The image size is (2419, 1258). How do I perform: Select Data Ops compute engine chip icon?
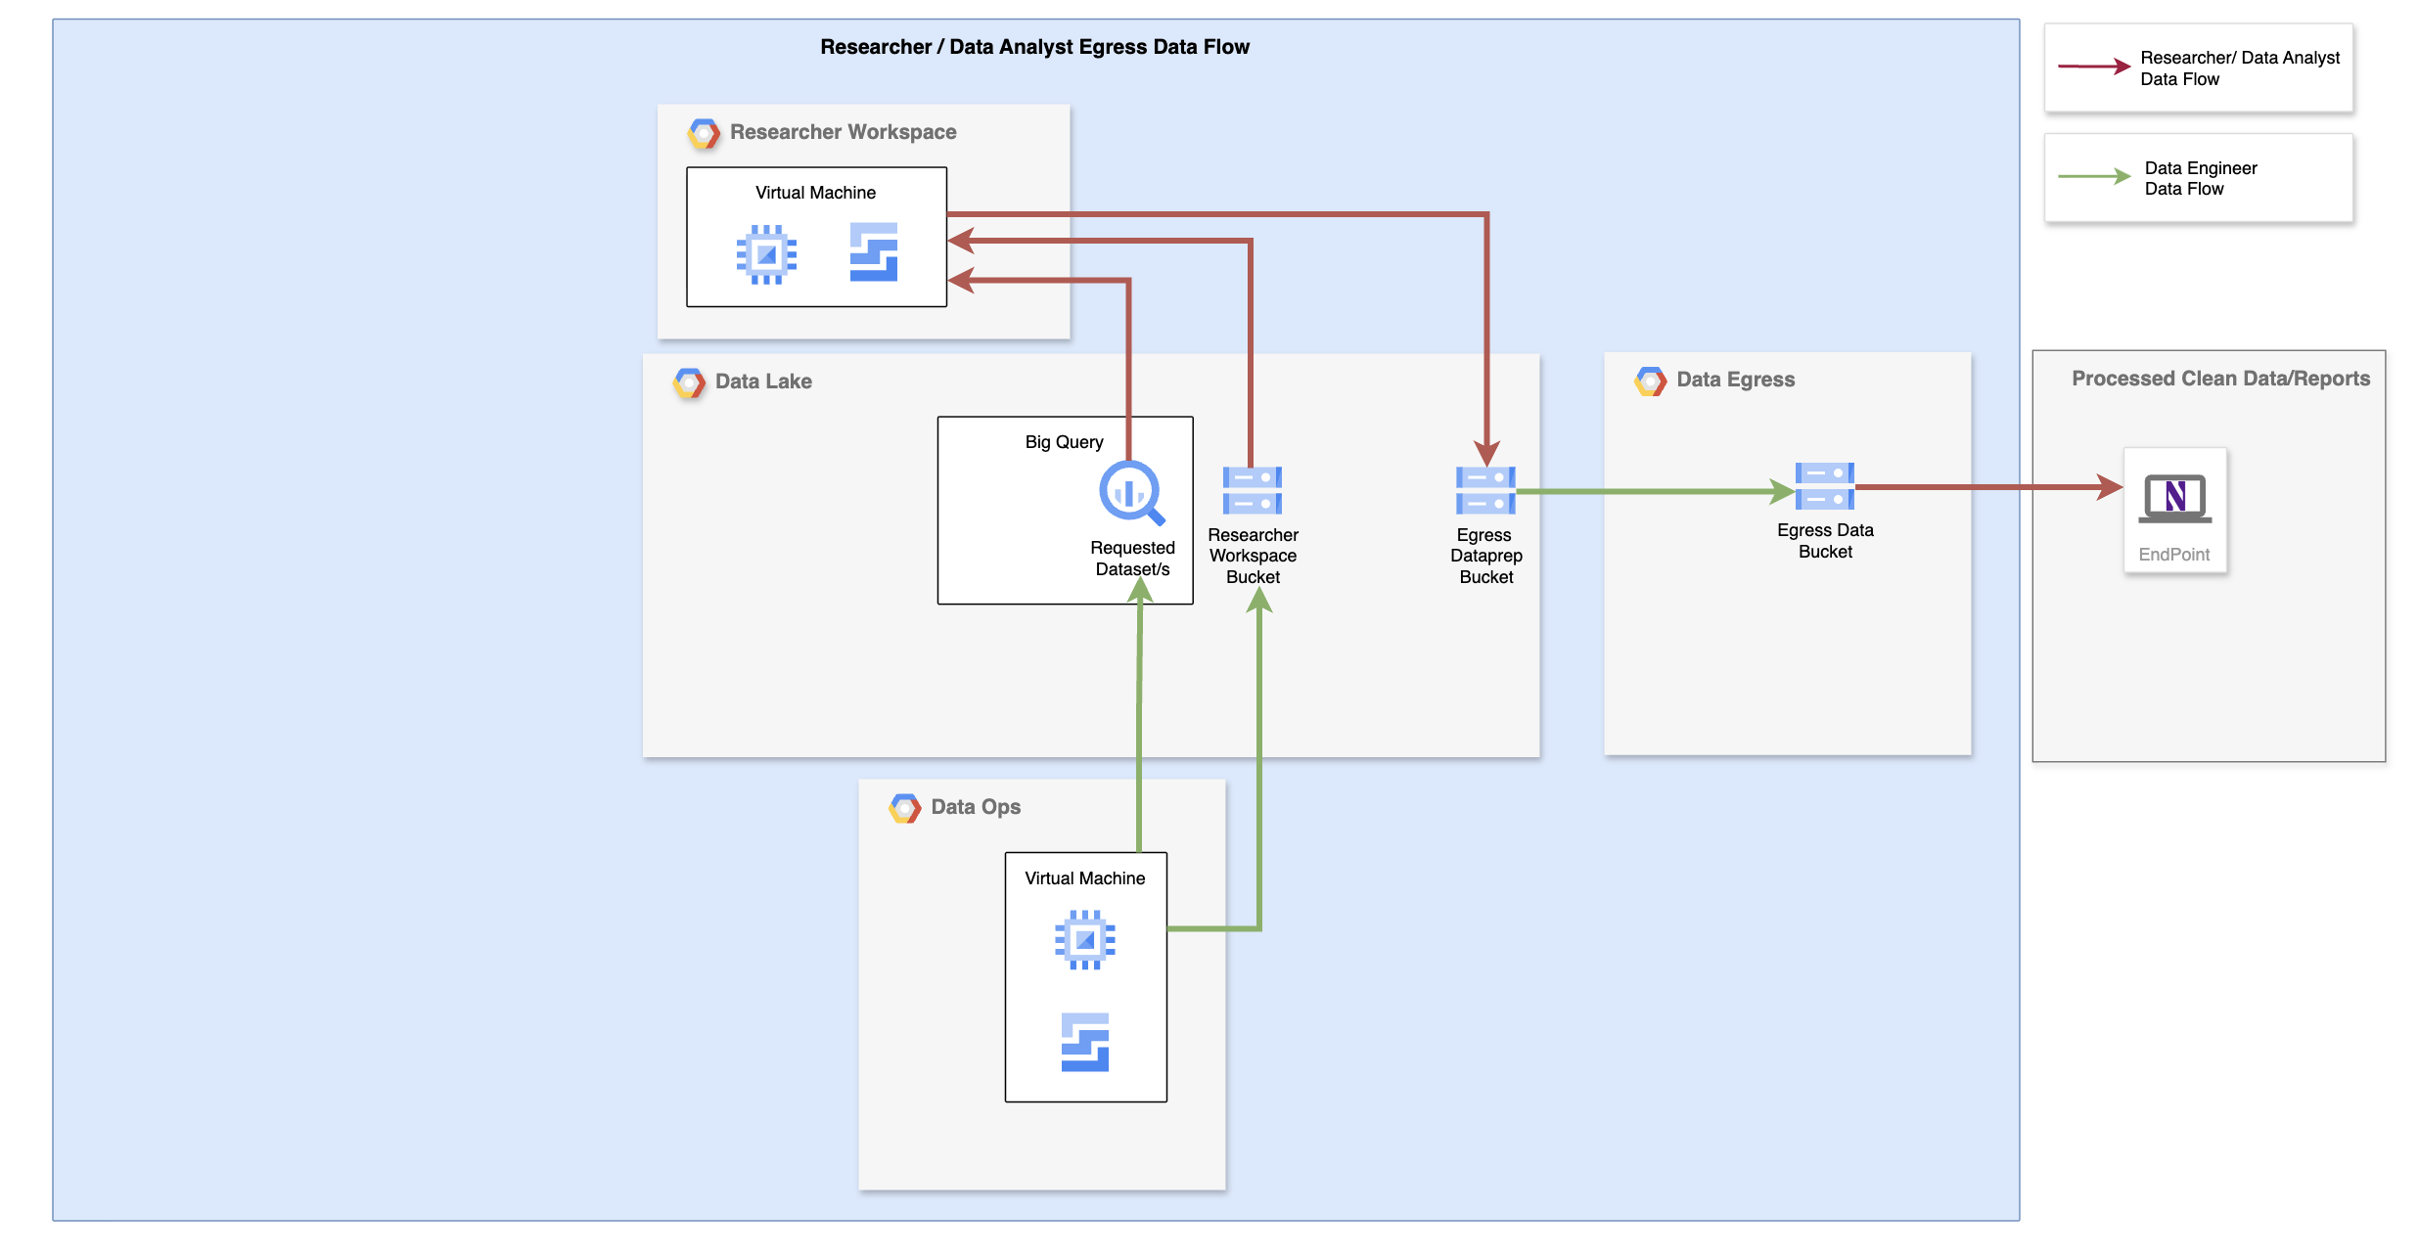tap(1084, 940)
